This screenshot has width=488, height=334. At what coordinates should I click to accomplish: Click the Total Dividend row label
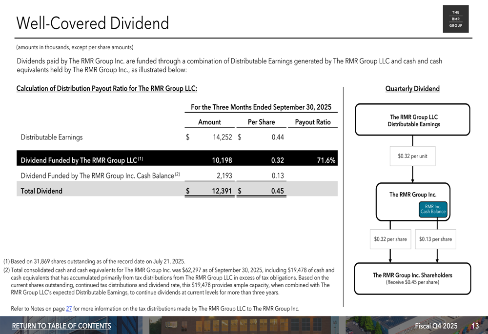point(42,191)
